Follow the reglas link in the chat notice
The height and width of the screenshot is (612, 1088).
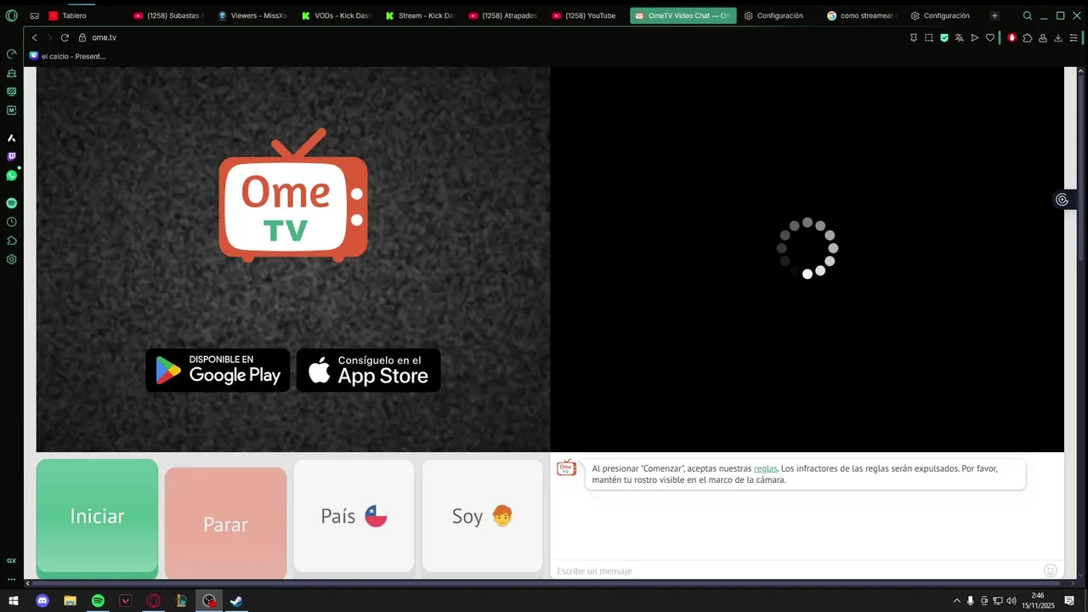click(765, 468)
